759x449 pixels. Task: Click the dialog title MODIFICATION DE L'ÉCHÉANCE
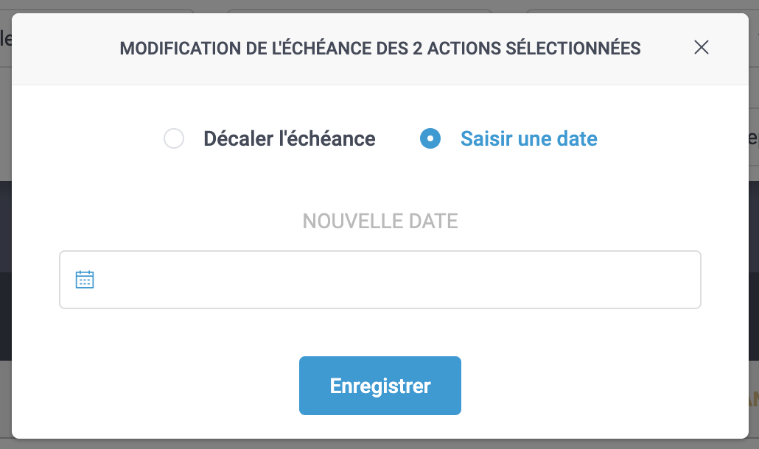380,47
